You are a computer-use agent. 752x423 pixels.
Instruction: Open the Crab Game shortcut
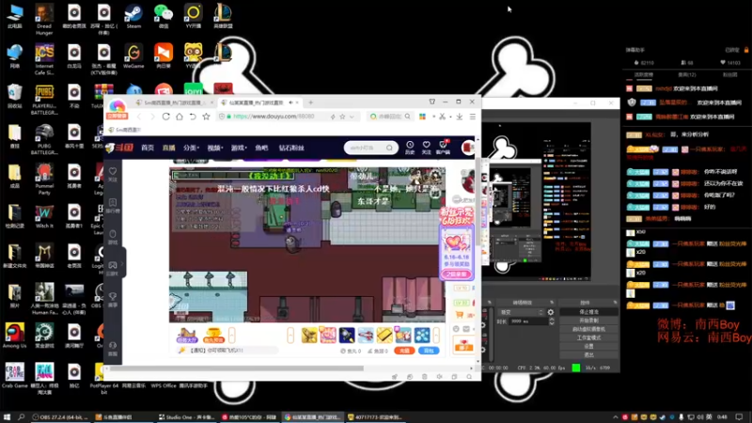[x=14, y=375]
